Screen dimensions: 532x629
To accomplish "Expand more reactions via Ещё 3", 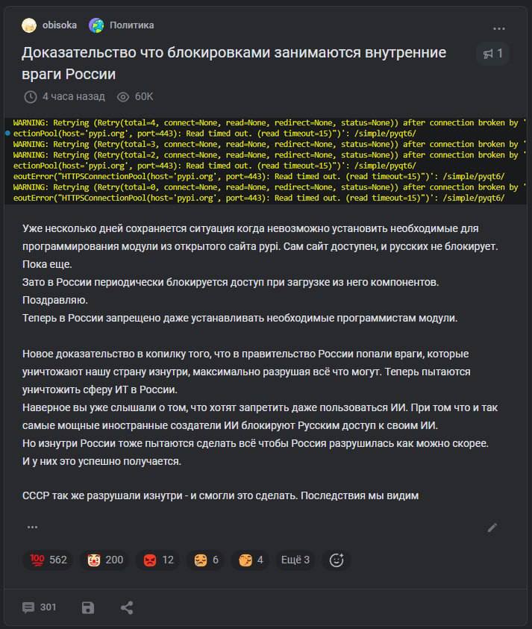I will 295,560.
